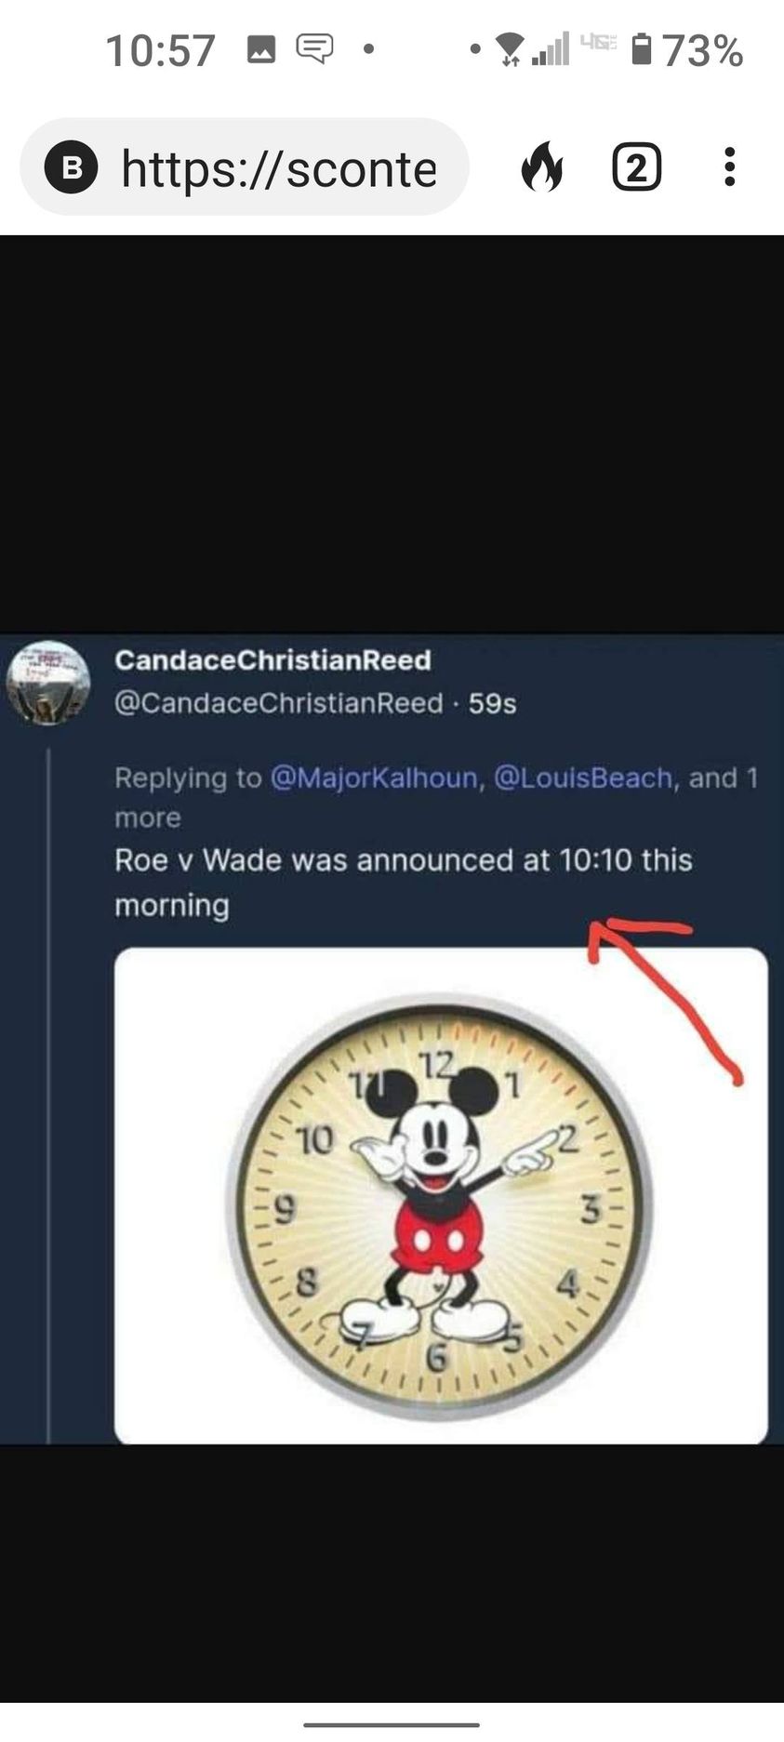Image resolution: width=784 pixels, height=1742 pixels.
Task: Tap the @CandaceChristianReed handle
Action: click(x=279, y=703)
